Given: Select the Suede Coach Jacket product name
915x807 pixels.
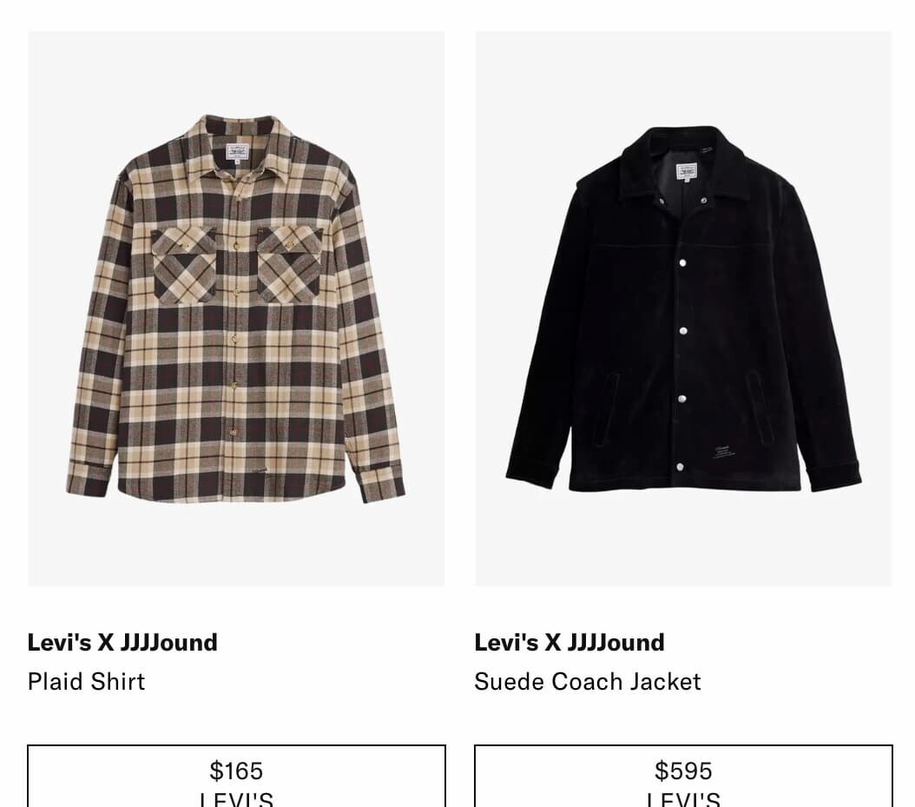Looking at the screenshot, I should pyautogui.click(x=588, y=681).
